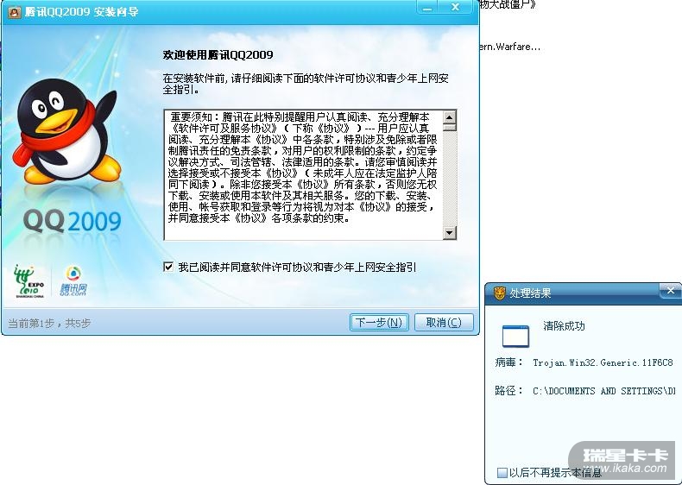
Task: Click the tiger icon in 处理结果 title bar
Action: (x=500, y=293)
